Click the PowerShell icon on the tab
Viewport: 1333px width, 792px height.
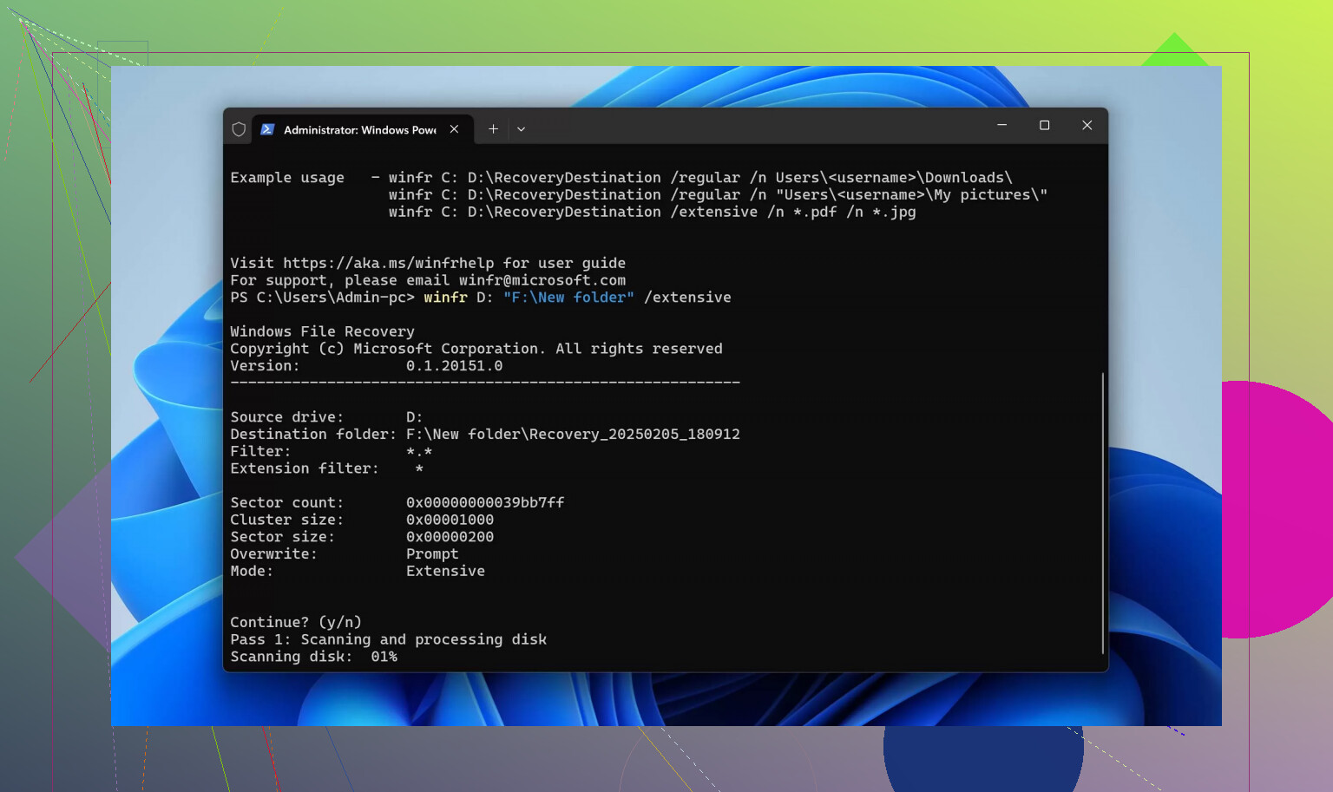click(267, 129)
